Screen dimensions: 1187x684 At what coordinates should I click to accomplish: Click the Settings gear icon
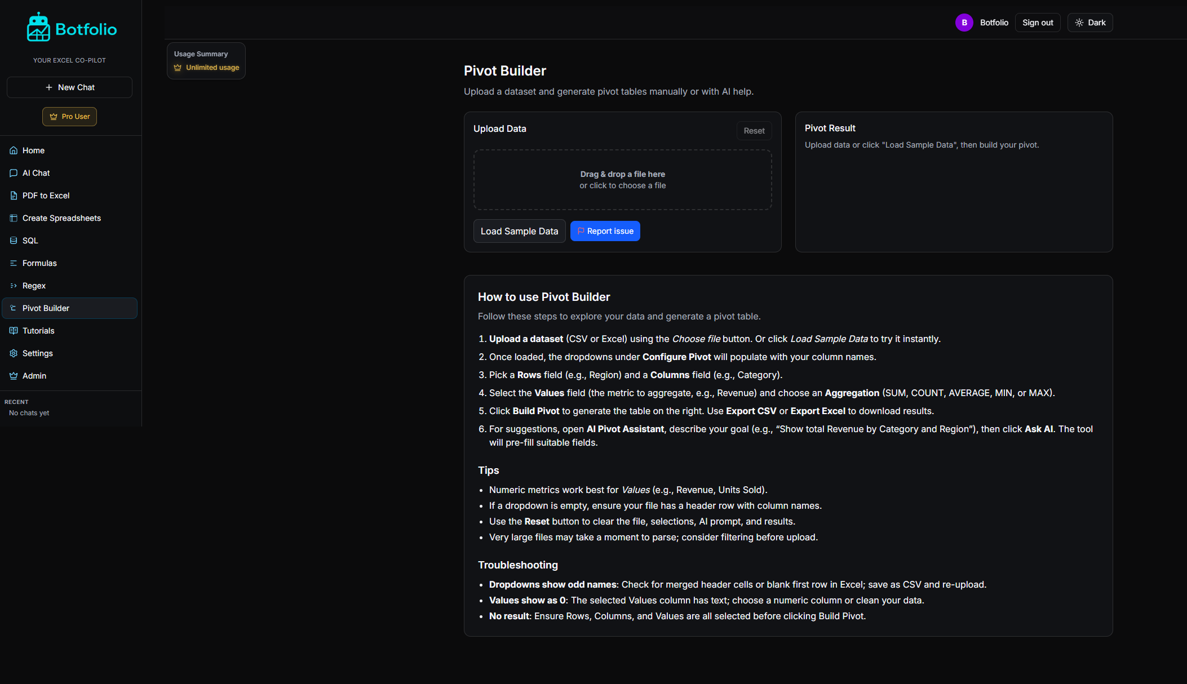point(14,353)
